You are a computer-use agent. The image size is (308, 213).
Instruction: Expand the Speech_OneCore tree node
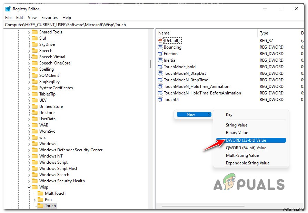pos(29,63)
